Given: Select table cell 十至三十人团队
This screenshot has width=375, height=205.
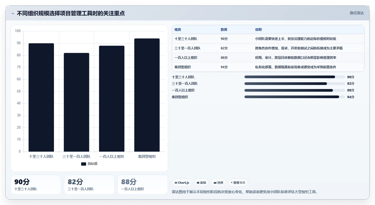Looking at the screenshot, I should (x=186, y=39).
